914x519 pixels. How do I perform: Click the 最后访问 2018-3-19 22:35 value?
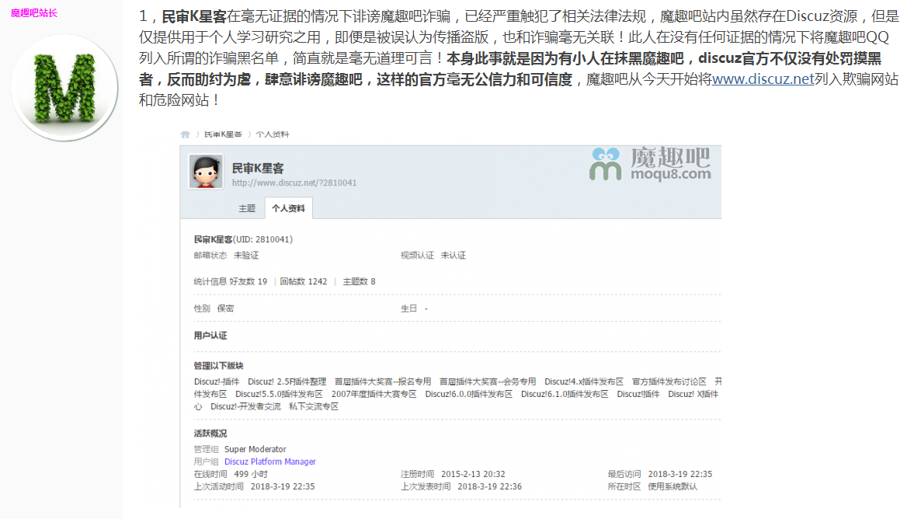click(x=680, y=474)
